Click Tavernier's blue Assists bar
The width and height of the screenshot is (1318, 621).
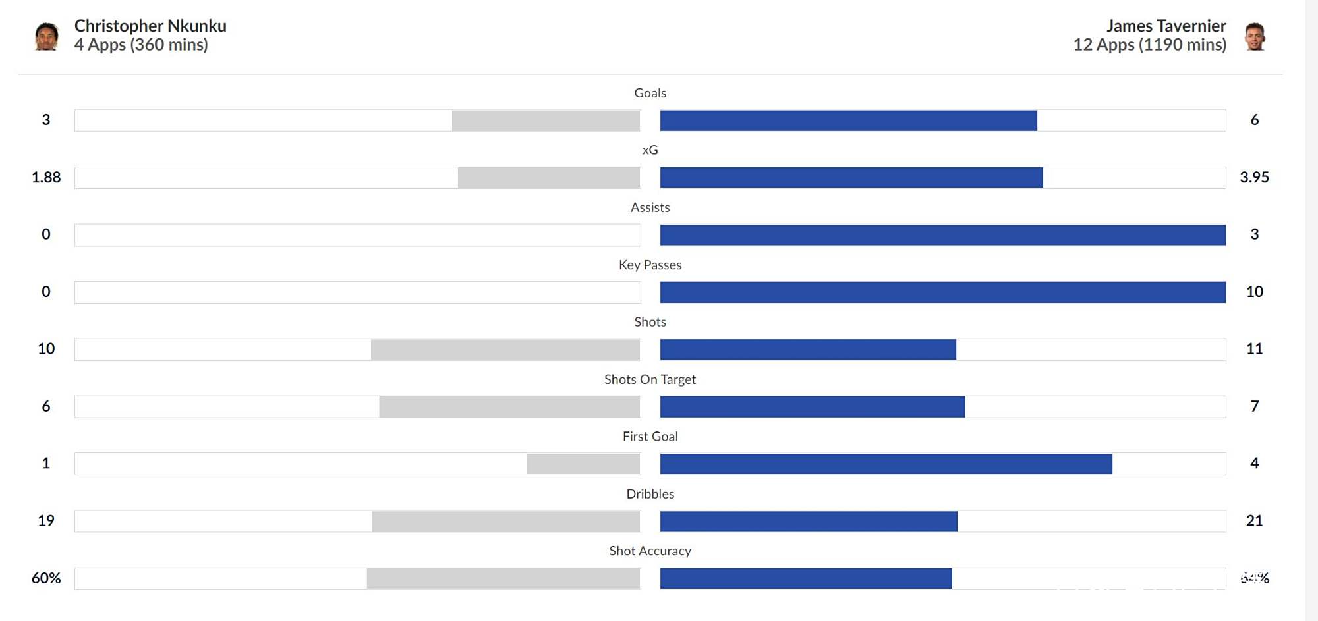tap(942, 235)
